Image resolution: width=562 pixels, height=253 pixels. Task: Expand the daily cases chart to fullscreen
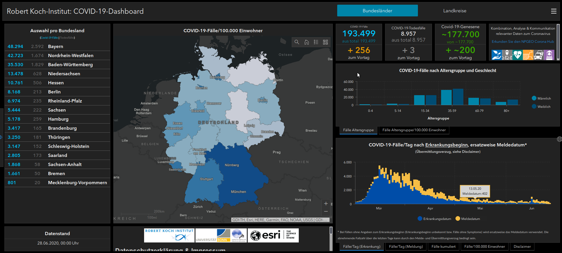tap(559, 139)
